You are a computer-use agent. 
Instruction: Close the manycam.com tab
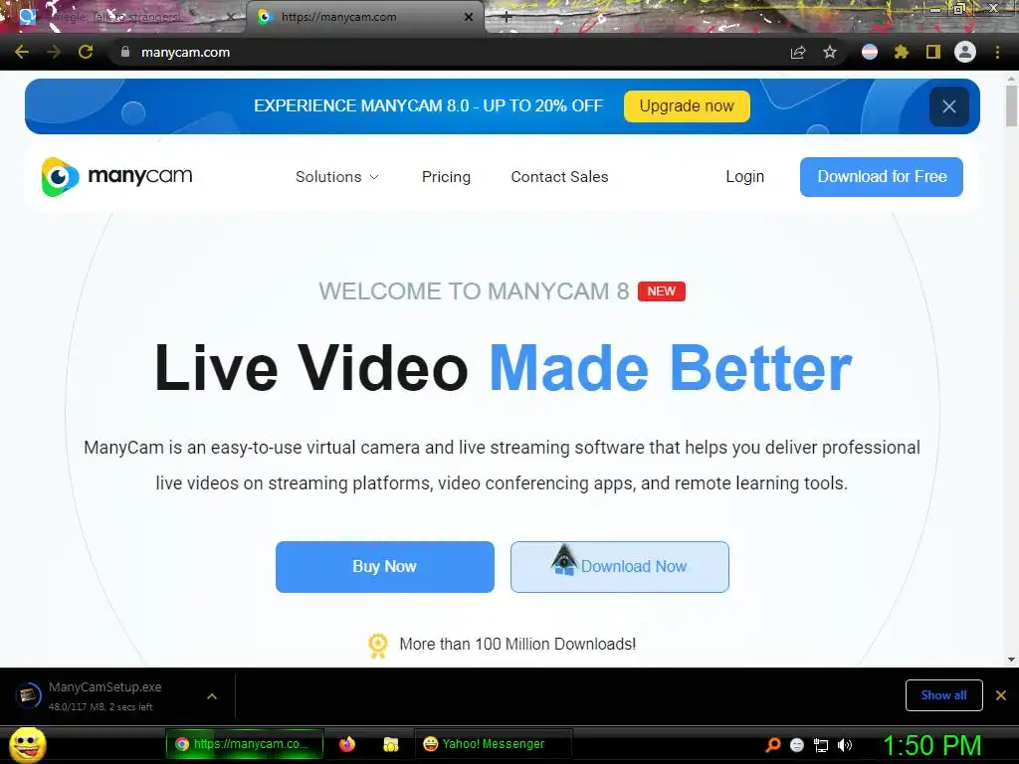coord(469,18)
